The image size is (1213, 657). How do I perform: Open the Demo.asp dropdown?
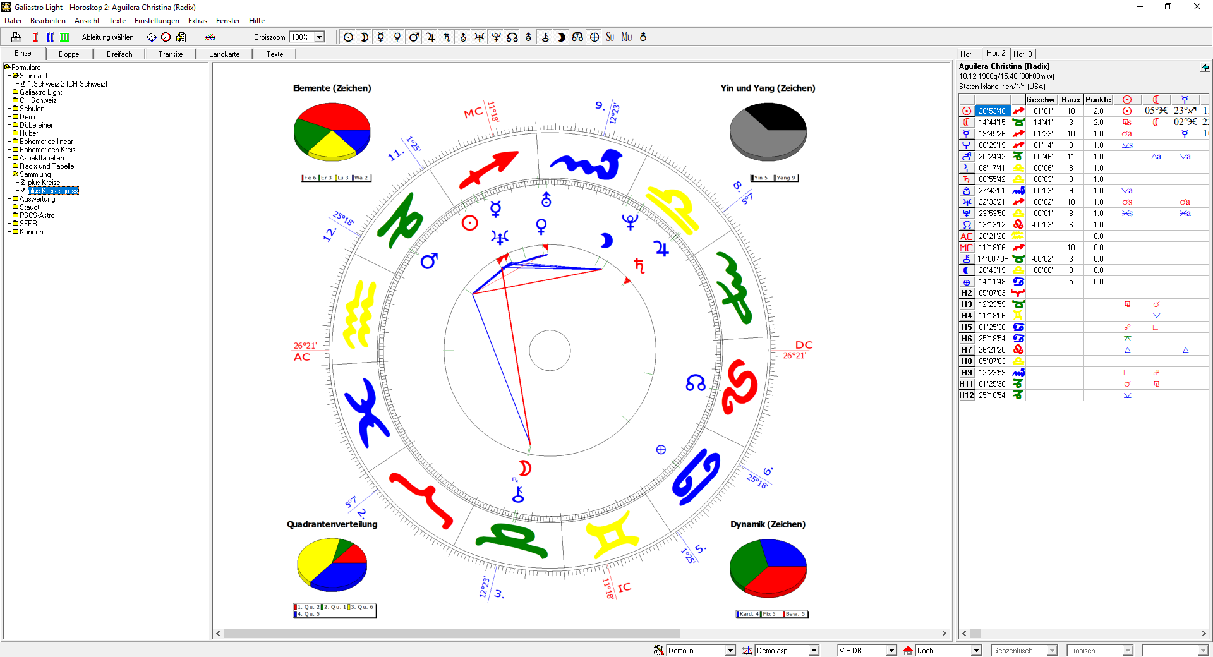click(814, 650)
